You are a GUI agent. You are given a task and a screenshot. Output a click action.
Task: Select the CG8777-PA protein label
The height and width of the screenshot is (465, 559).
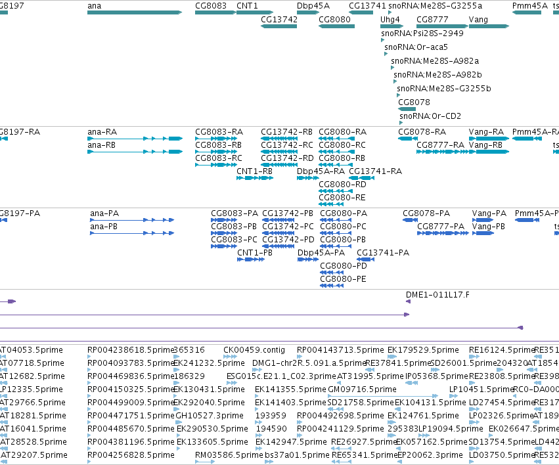(x=441, y=227)
